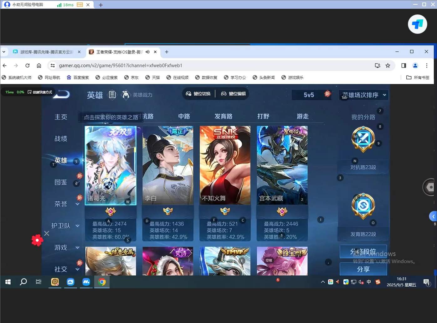Click the game back arrow logo

62,94
